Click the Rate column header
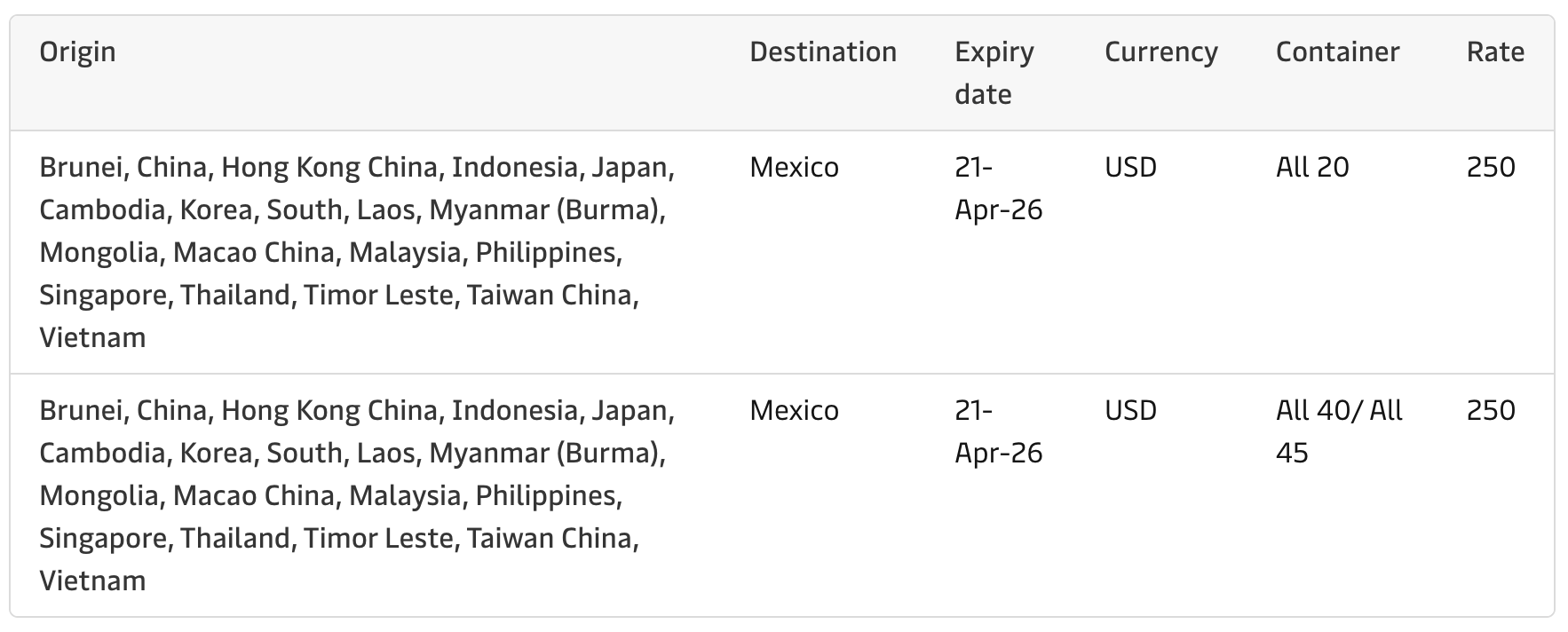 [x=1495, y=52]
